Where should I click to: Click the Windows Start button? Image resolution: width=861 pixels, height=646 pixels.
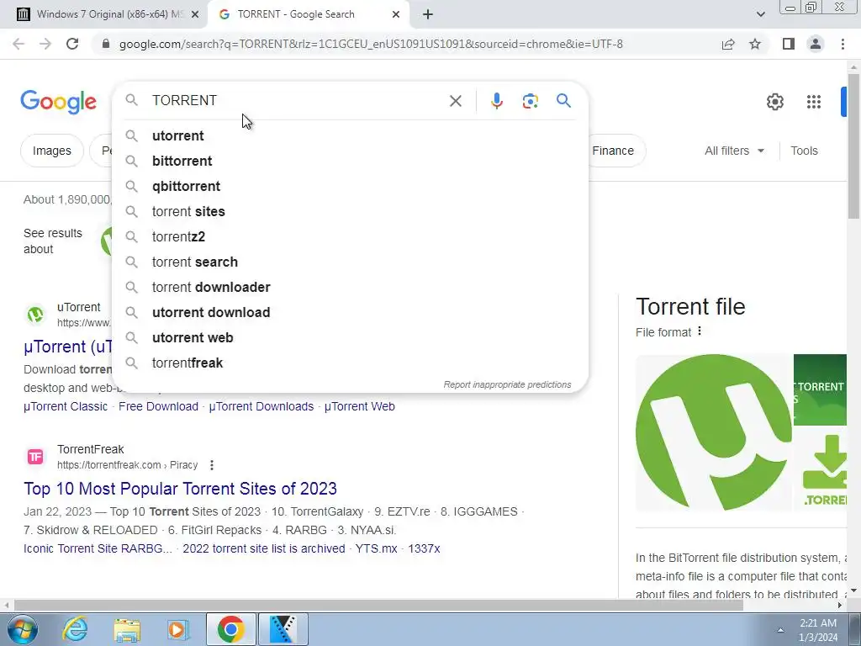(x=23, y=629)
